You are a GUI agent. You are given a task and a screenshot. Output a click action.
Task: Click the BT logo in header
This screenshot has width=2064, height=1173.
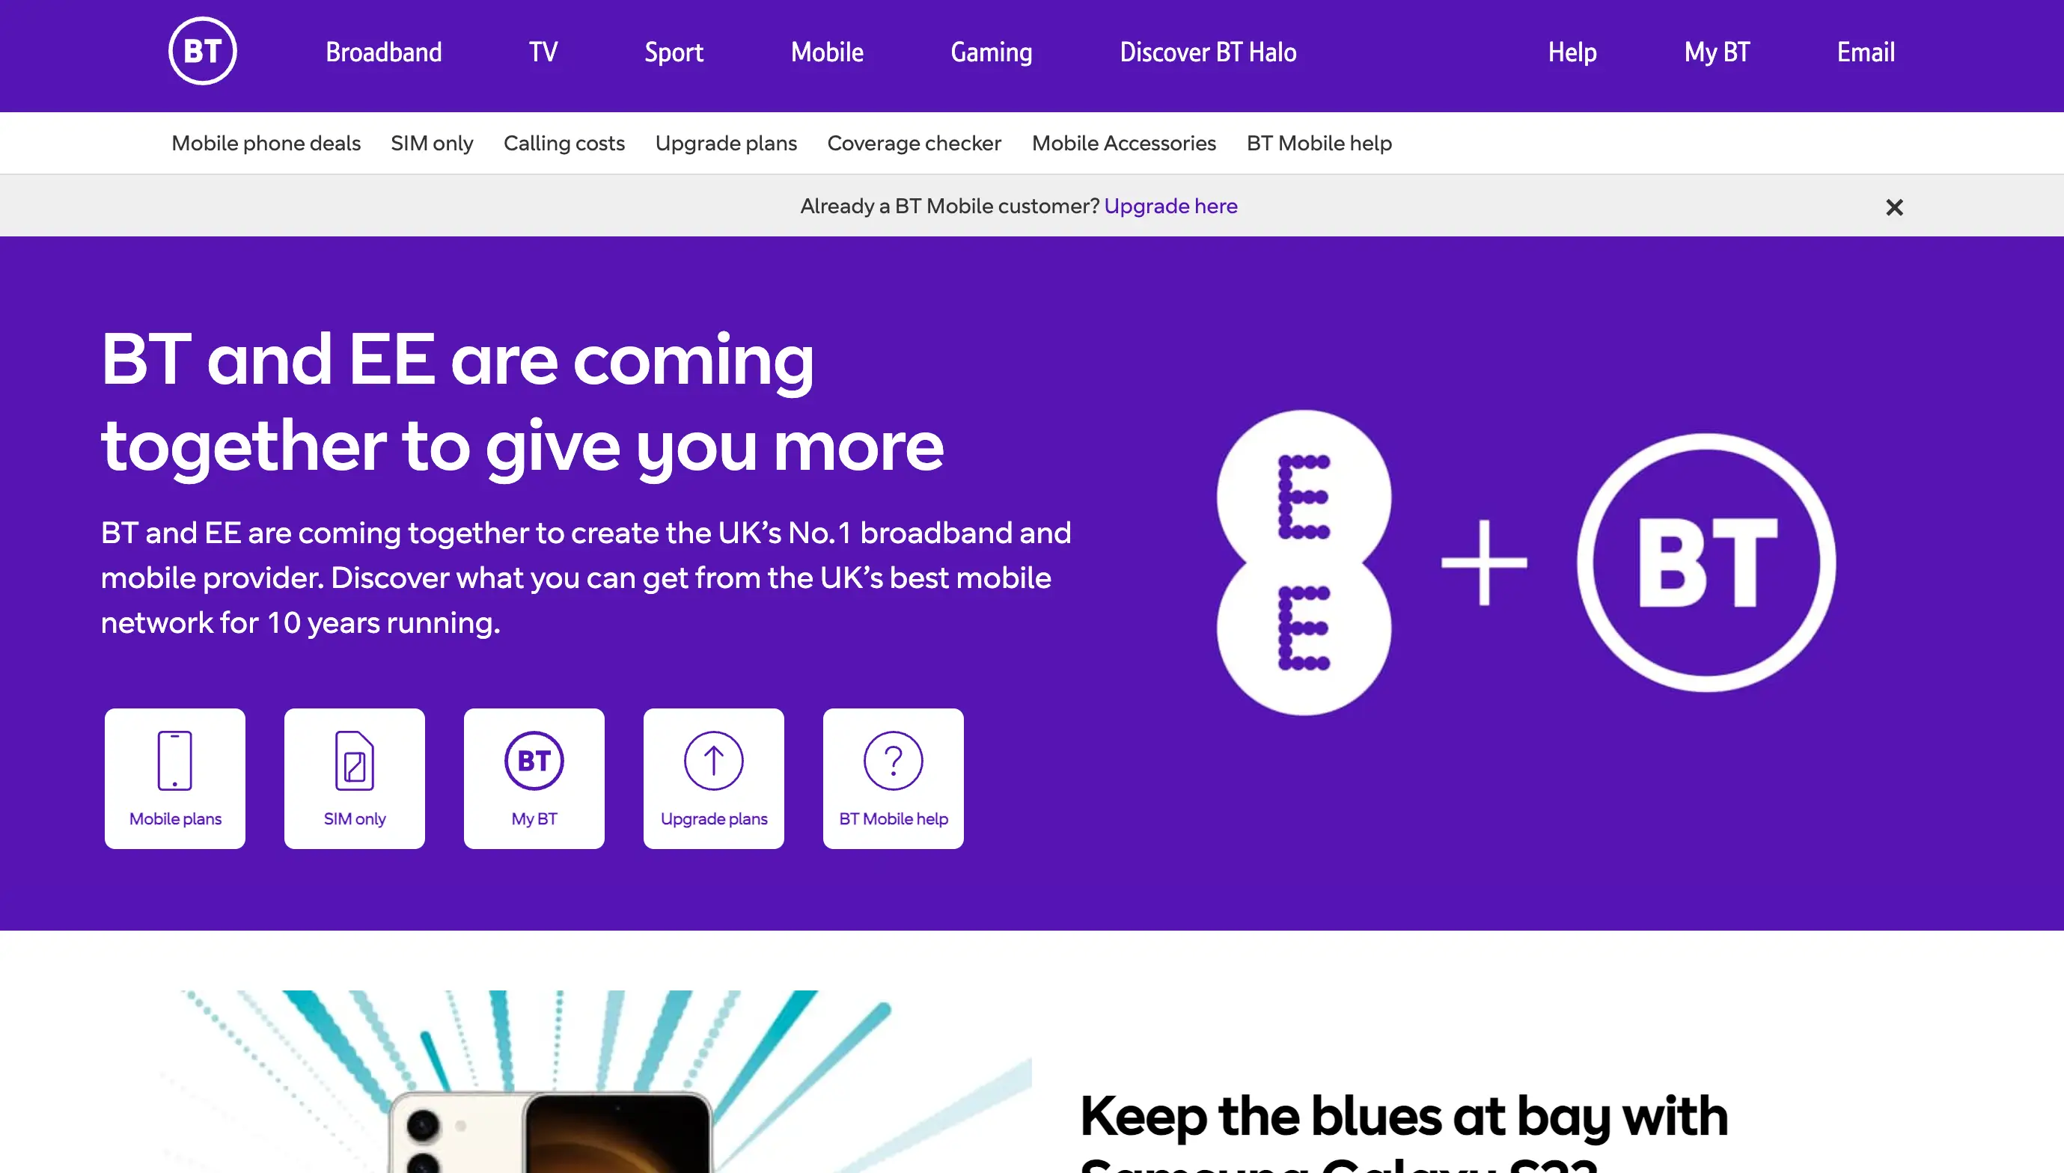pyautogui.click(x=202, y=52)
